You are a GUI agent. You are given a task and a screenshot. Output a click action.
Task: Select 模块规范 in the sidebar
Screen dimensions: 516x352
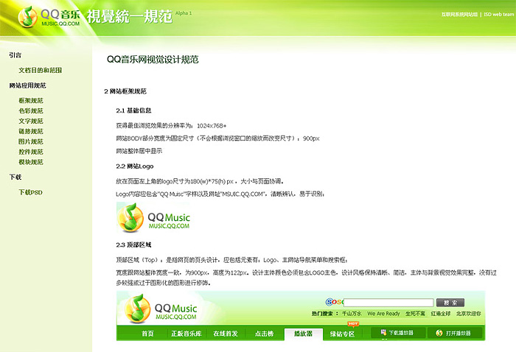coord(31,162)
